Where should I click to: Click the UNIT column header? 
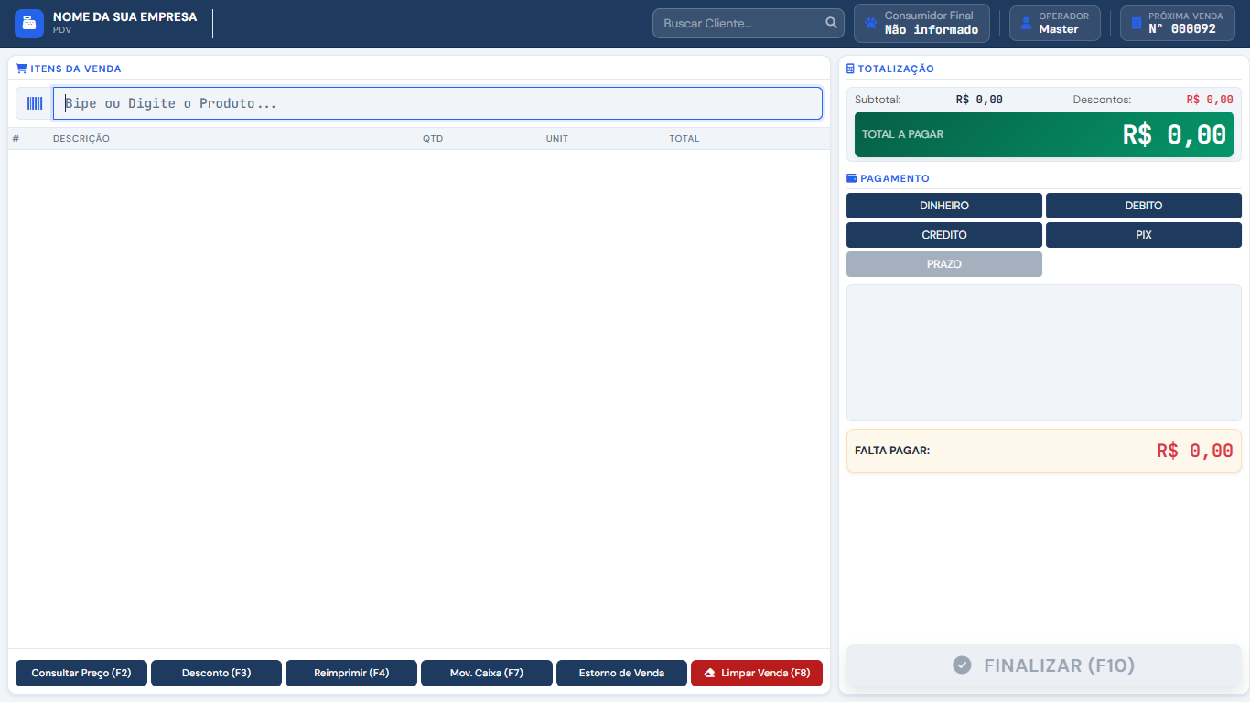click(x=557, y=139)
